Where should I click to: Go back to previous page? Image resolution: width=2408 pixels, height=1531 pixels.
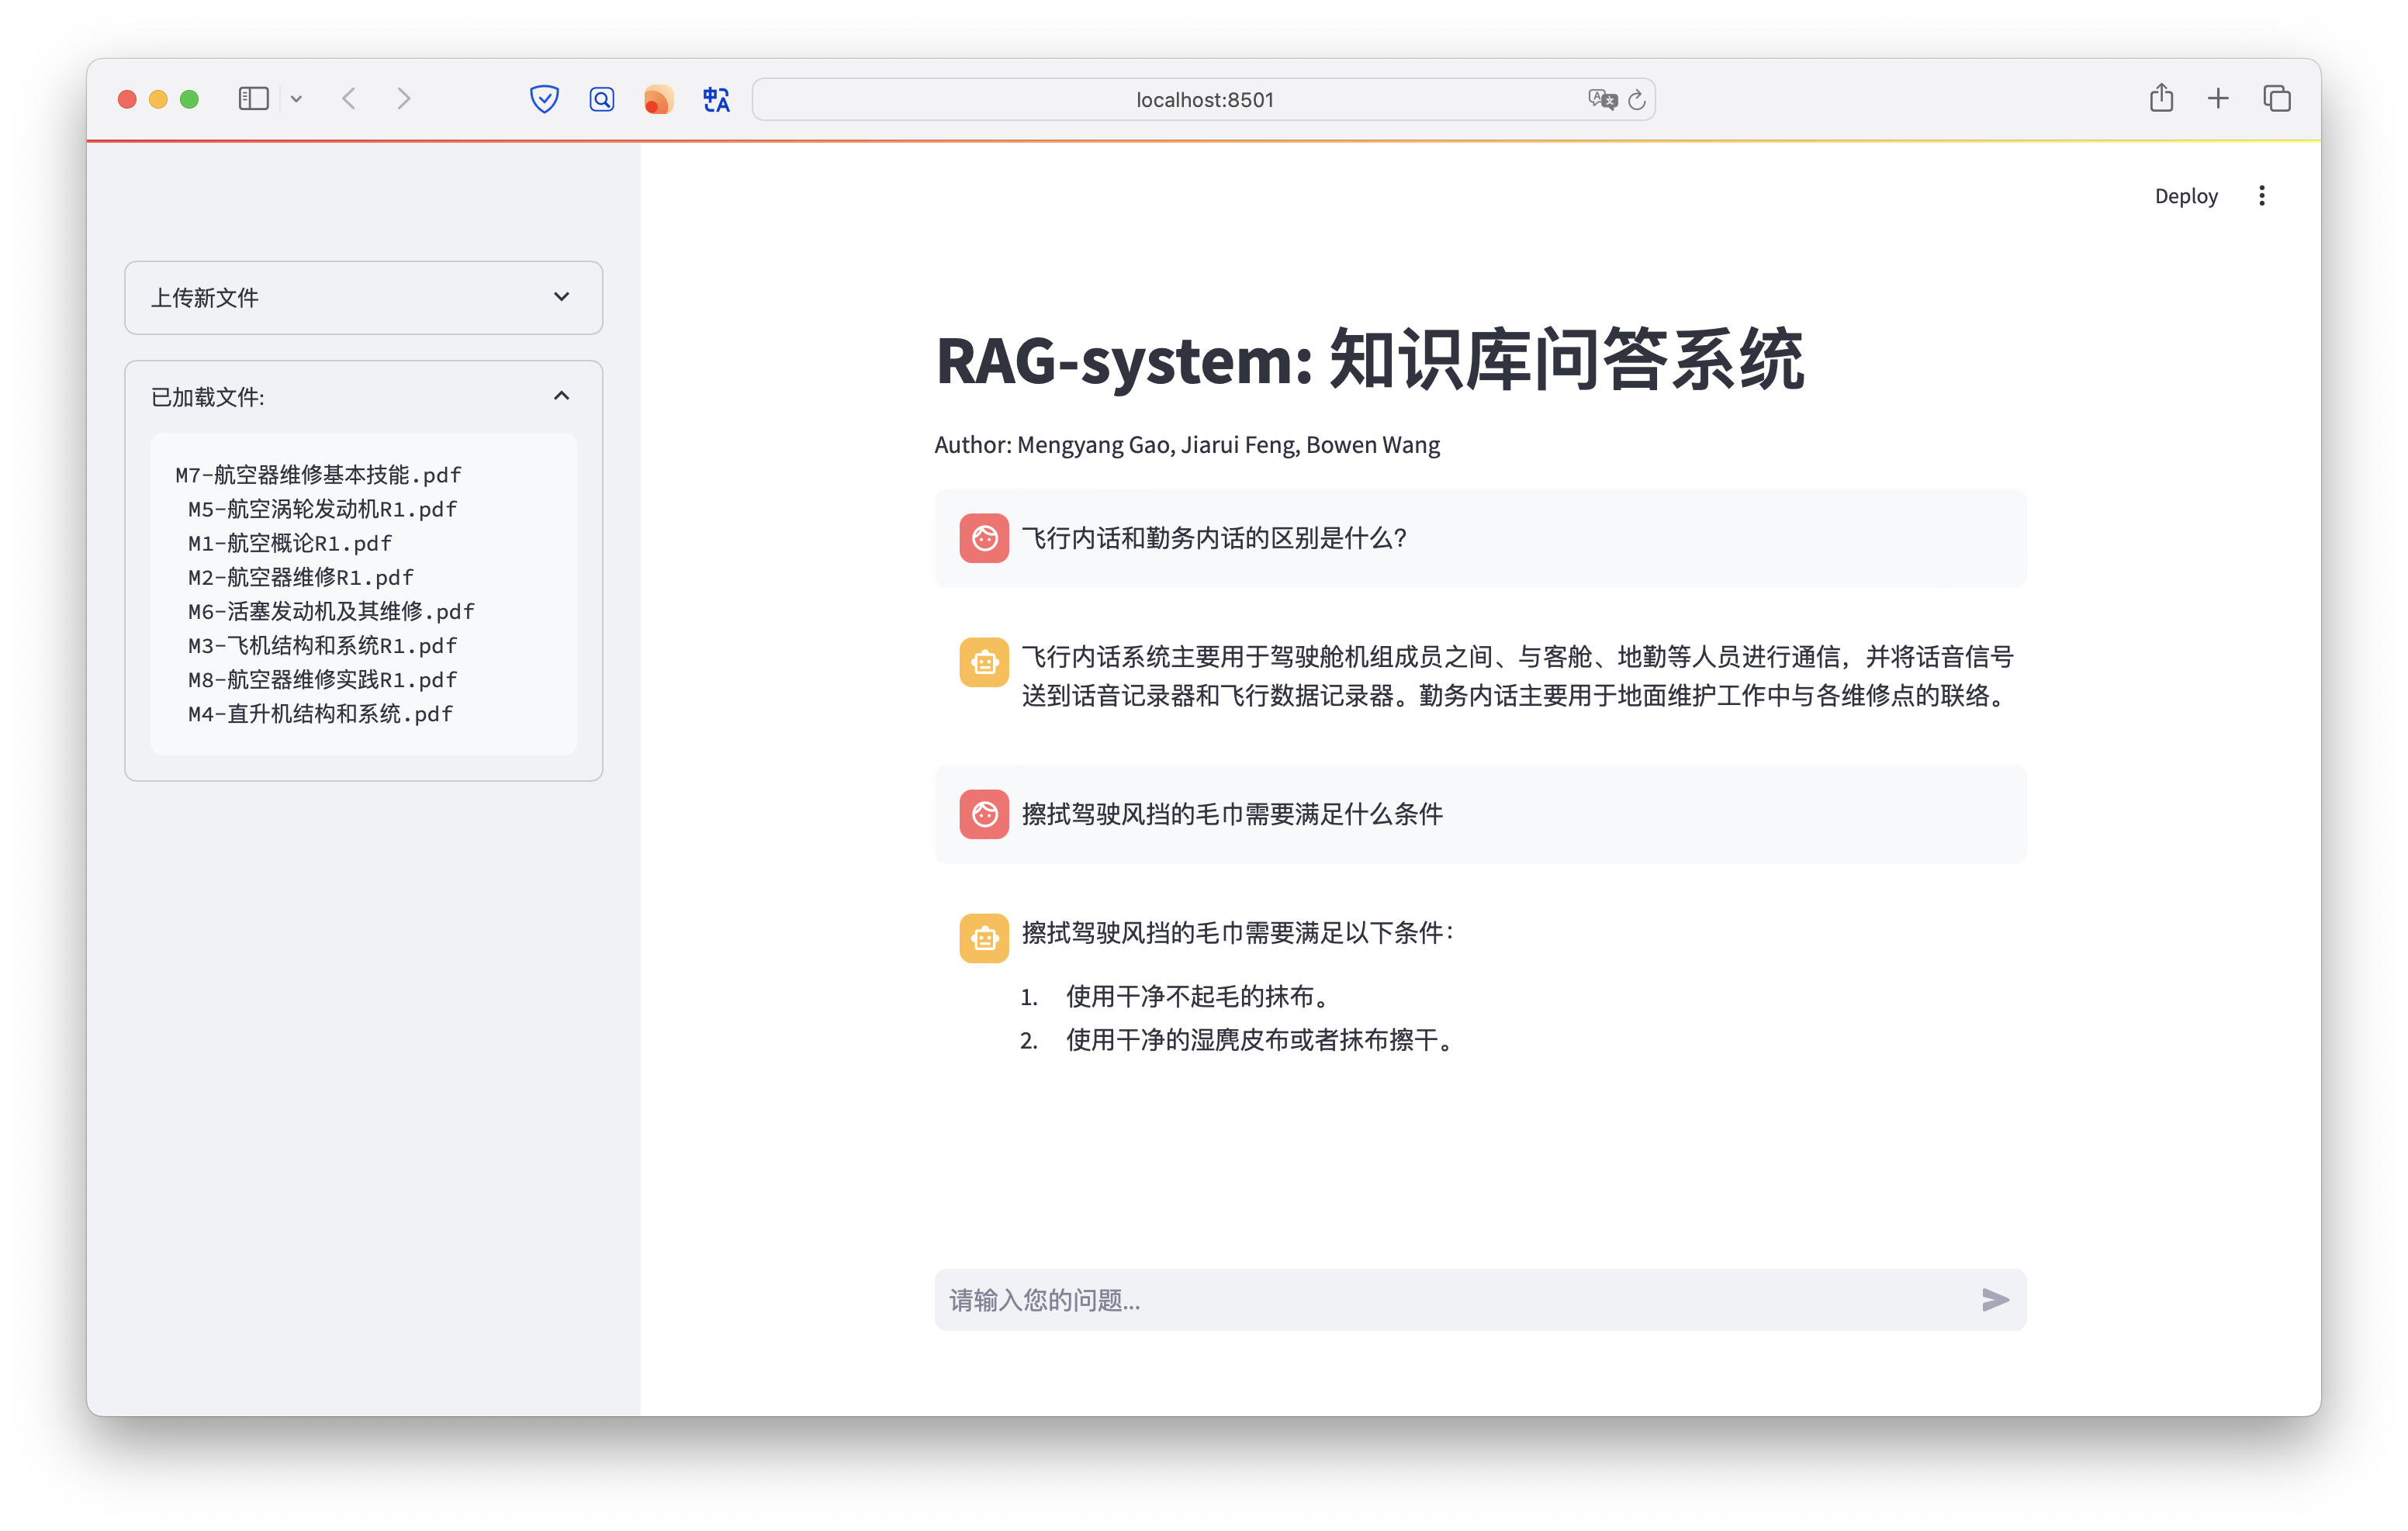click(x=349, y=98)
